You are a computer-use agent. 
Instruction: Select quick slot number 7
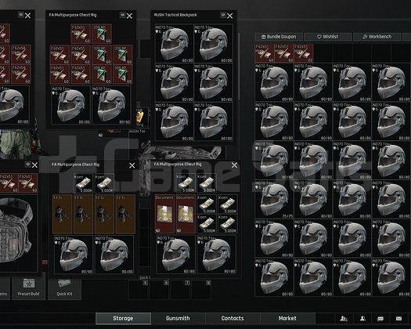pyautogui.click(x=181, y=290)
